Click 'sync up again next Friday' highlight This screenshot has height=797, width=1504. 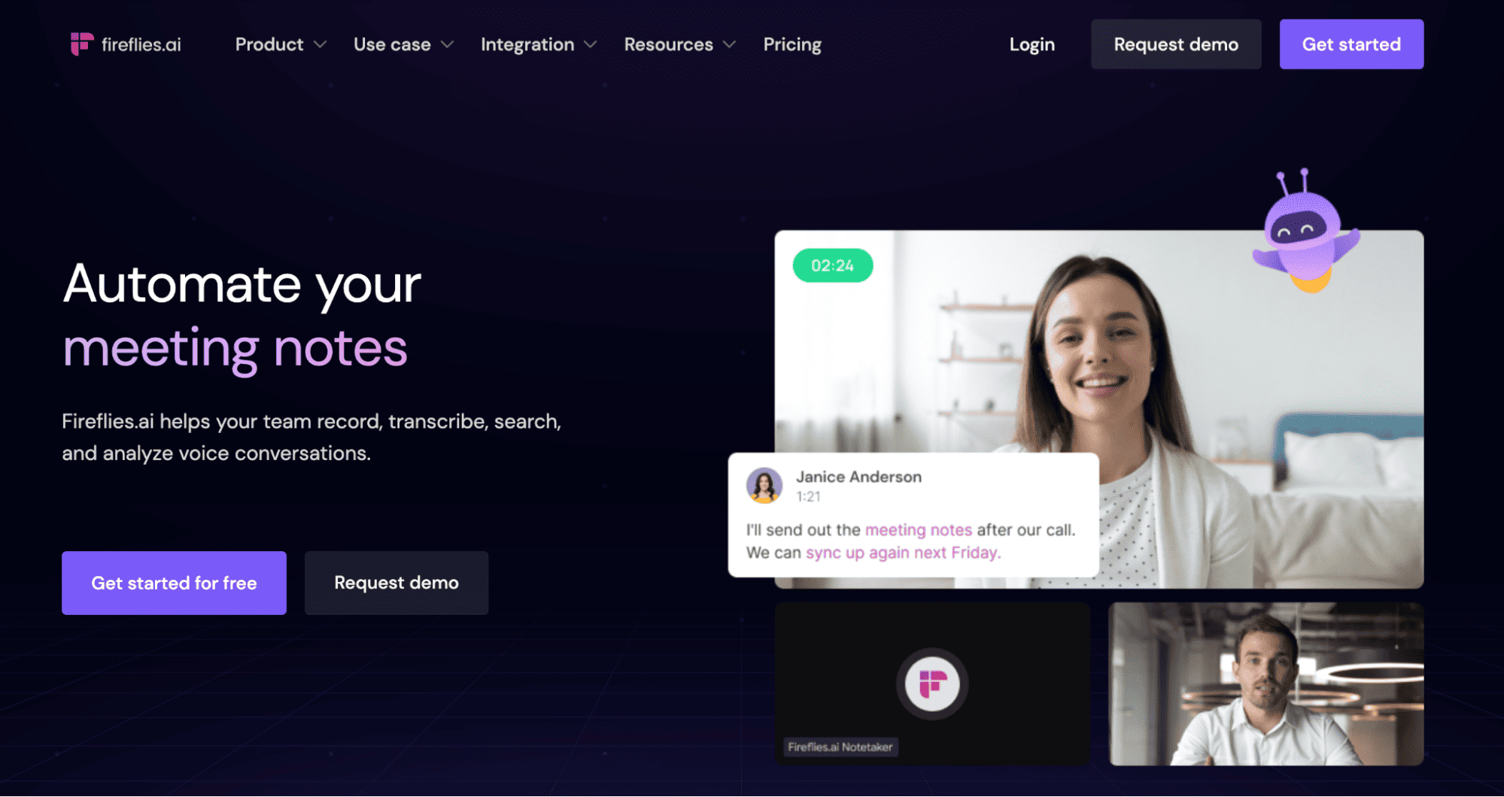(903, 553)
